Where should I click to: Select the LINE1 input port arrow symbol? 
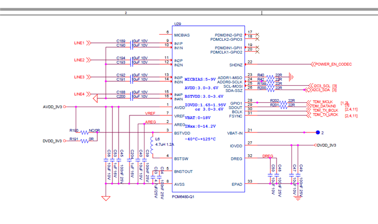tap(89, 43)
